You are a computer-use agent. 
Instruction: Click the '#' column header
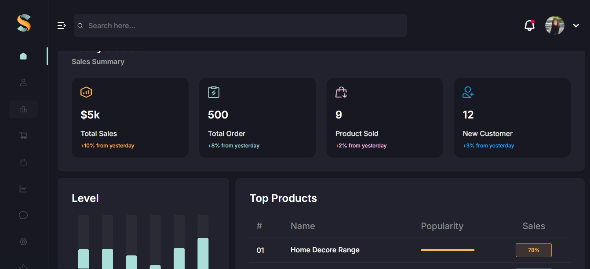[259, 226]
